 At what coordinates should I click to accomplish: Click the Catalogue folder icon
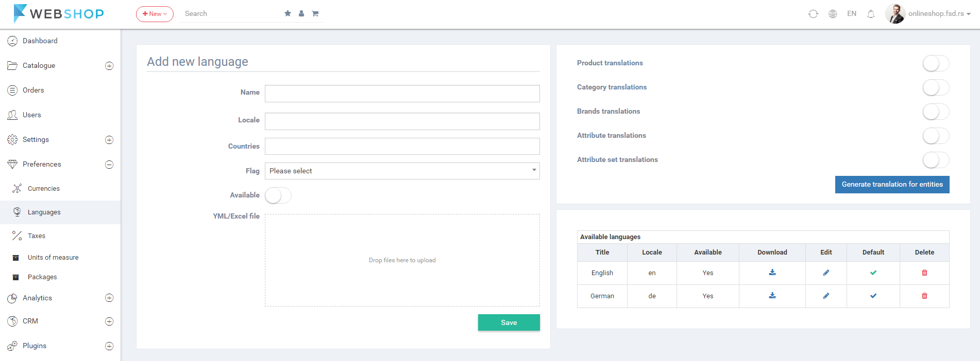(12, 65)
